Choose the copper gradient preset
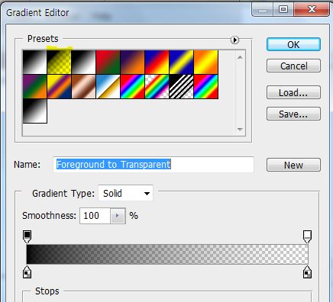The width and height of the screenshot is (333, 302). (83, 87)
